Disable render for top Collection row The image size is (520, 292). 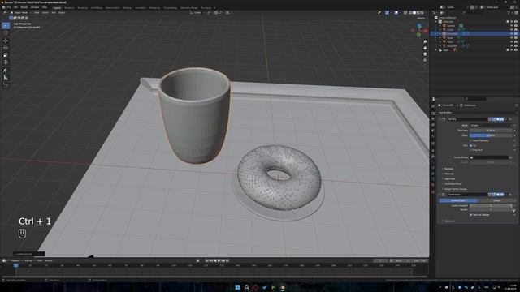click(516, 22)
